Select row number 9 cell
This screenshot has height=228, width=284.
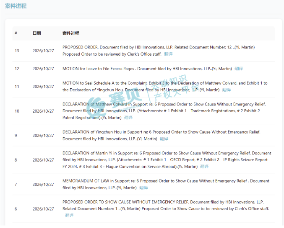16,136
